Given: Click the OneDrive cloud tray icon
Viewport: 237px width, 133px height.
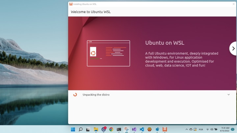Looking at the screenshot, I should tap(191, 129).
